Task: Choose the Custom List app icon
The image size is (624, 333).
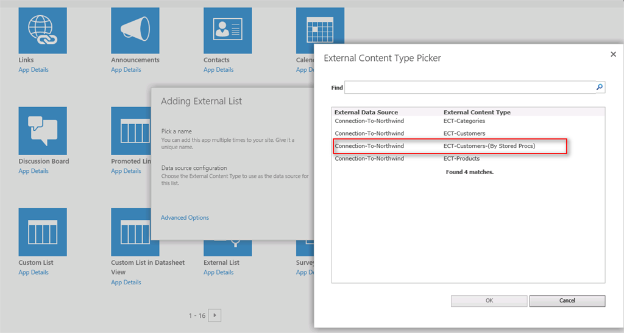Action: click(x=43, y=232)
